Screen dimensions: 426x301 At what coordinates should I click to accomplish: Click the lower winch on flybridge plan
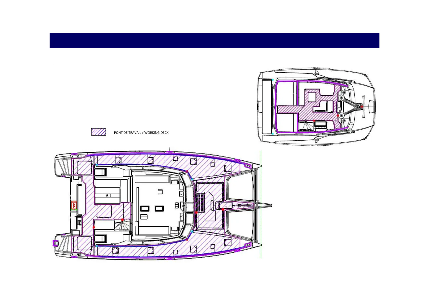point(342,116)
